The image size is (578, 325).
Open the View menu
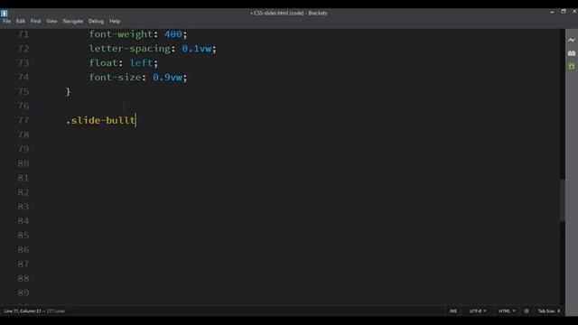(51, 21)
